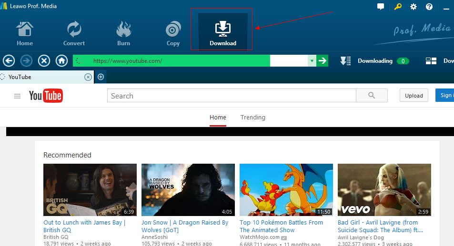Click the green Go arrow button
This screenshot has height=246, width=454.
322,61
